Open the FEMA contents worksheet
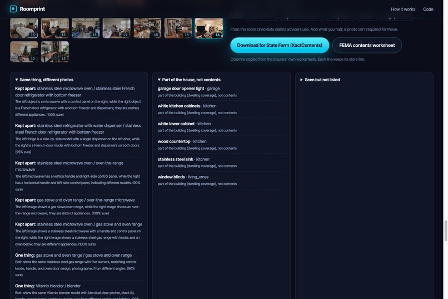The height and width of the screenshot is (299, 448). (367, 45)
